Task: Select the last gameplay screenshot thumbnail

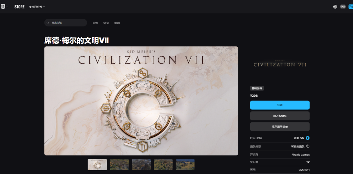Action: coord(185,165)
